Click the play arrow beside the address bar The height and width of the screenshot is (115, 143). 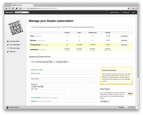coord(129,8)
